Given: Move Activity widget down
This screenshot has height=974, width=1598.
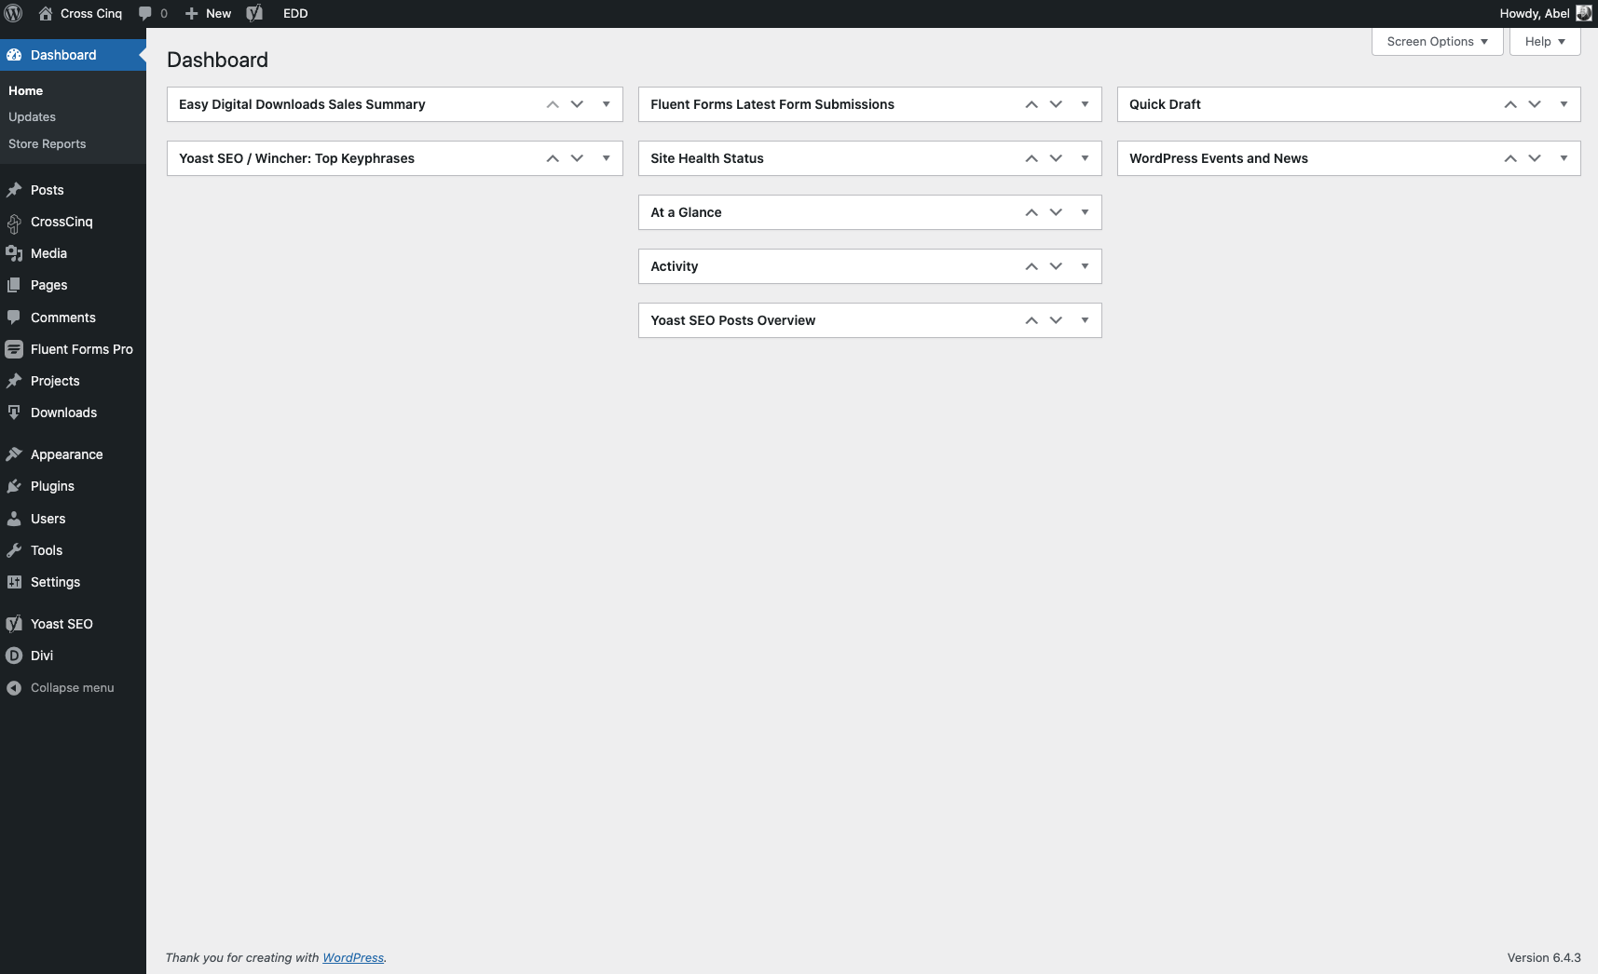Looking at the screenshot, I should 1056,266.
